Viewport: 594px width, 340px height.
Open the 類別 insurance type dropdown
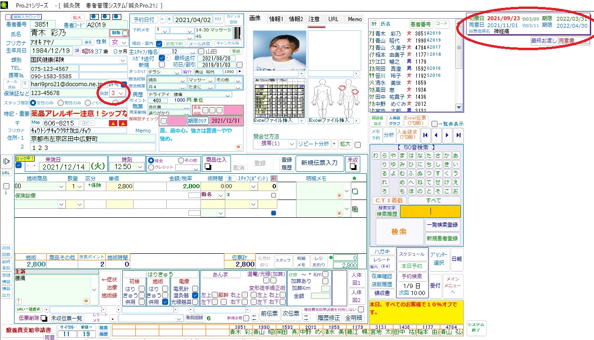point(123,60)
